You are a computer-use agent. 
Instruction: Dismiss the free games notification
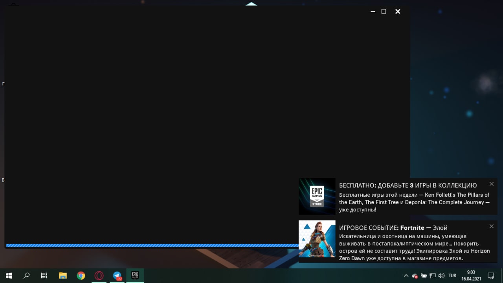point(491,184)
